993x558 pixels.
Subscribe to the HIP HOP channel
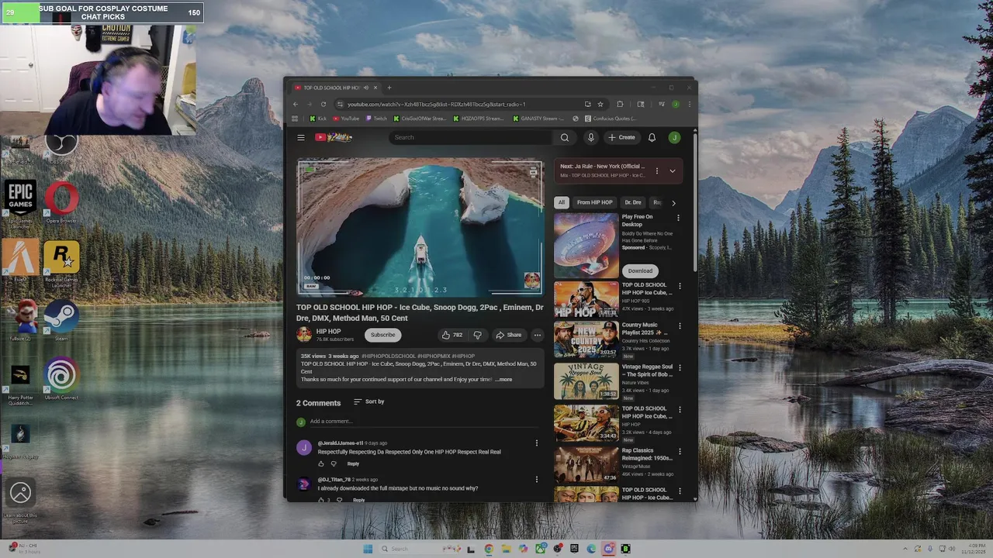click(382, 335)
